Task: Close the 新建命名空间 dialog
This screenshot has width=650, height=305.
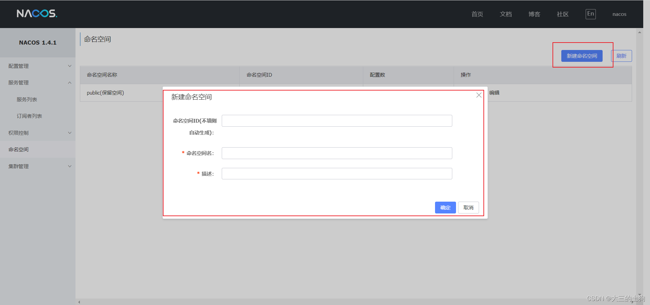Action: (x=479, y=95)
